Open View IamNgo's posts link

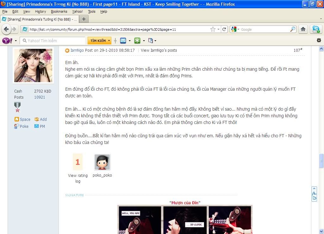click(x=159, y=50)
